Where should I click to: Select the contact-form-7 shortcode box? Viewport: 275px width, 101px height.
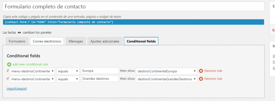(133, 22)
